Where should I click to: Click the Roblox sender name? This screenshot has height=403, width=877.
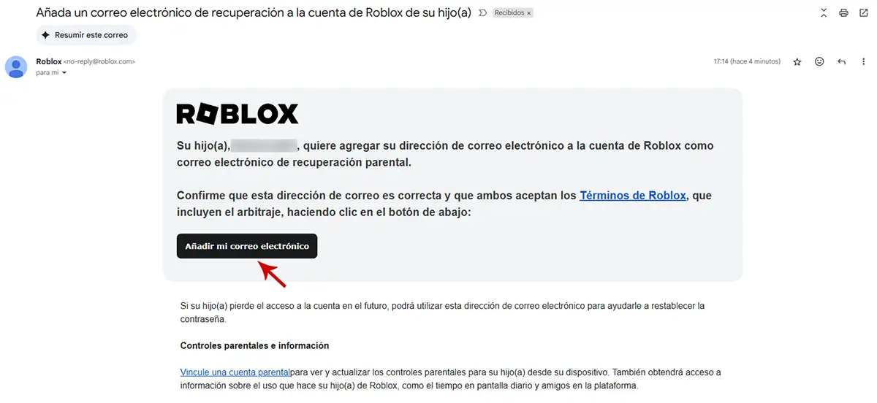49,61
